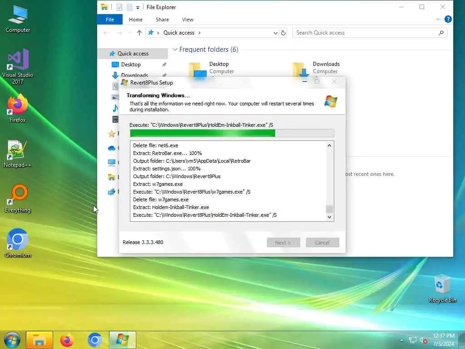Open File Explorer help icon
465x349 pixels.
448,19
